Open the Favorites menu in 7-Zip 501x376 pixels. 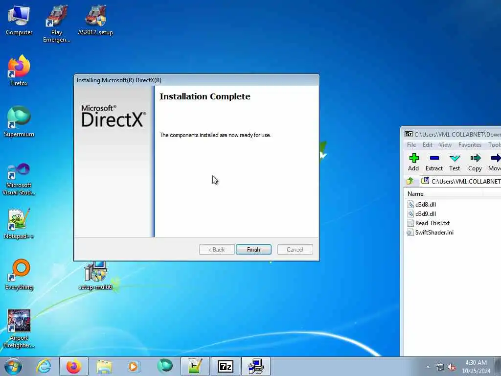tap(470, 145)
